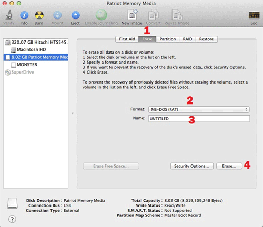263x227 pixels.
Task: Select Macintosh HD in the disk list
Action: tap(36, 50)
